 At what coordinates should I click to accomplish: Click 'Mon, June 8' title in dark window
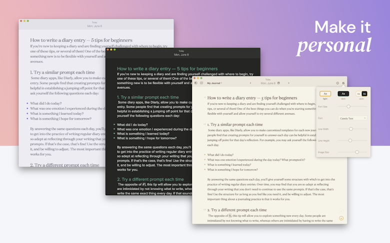[181, 54]
